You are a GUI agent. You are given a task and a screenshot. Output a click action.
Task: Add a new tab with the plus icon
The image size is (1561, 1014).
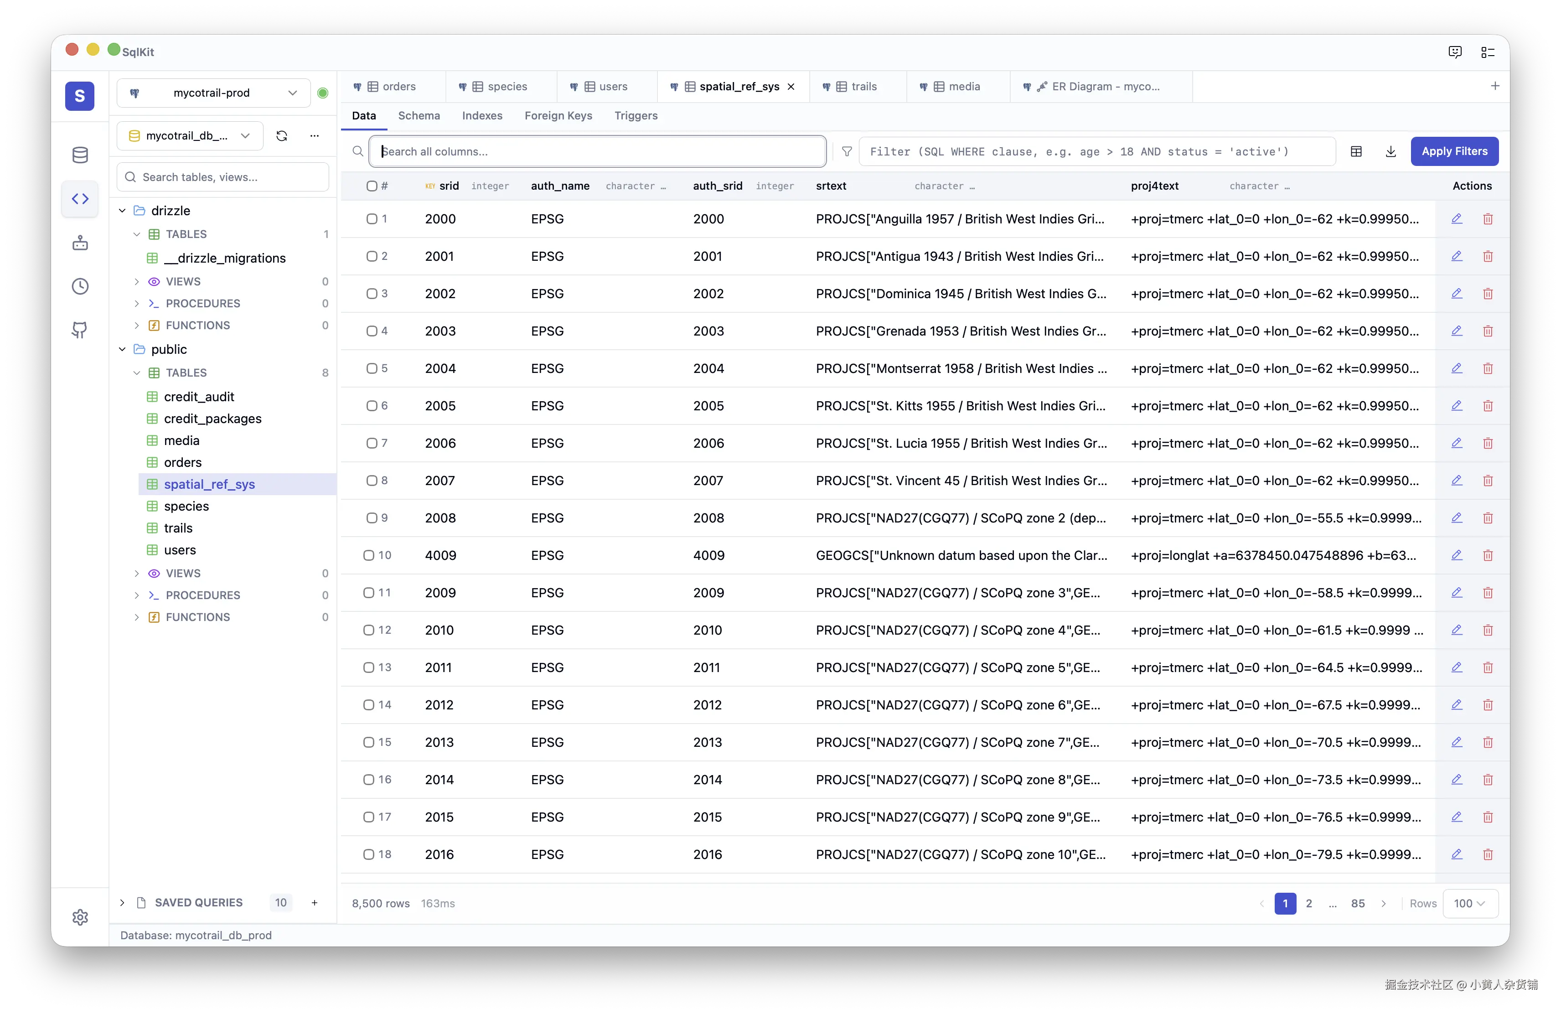click(1495, 86)
